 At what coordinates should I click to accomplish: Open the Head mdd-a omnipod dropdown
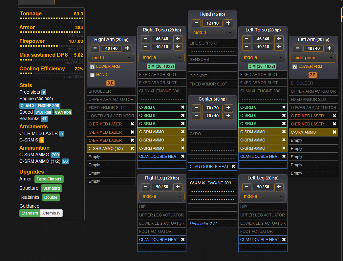[x=212, y=33]
